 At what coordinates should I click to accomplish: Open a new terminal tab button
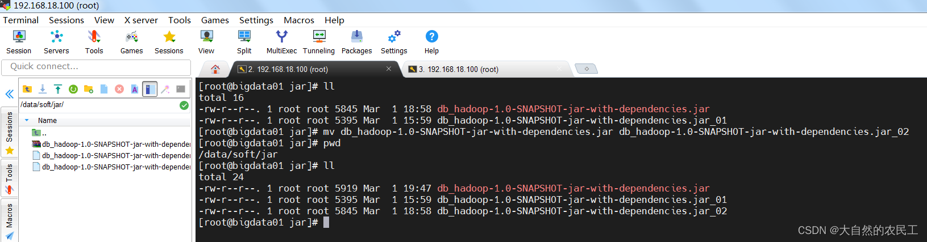point(586,69)
